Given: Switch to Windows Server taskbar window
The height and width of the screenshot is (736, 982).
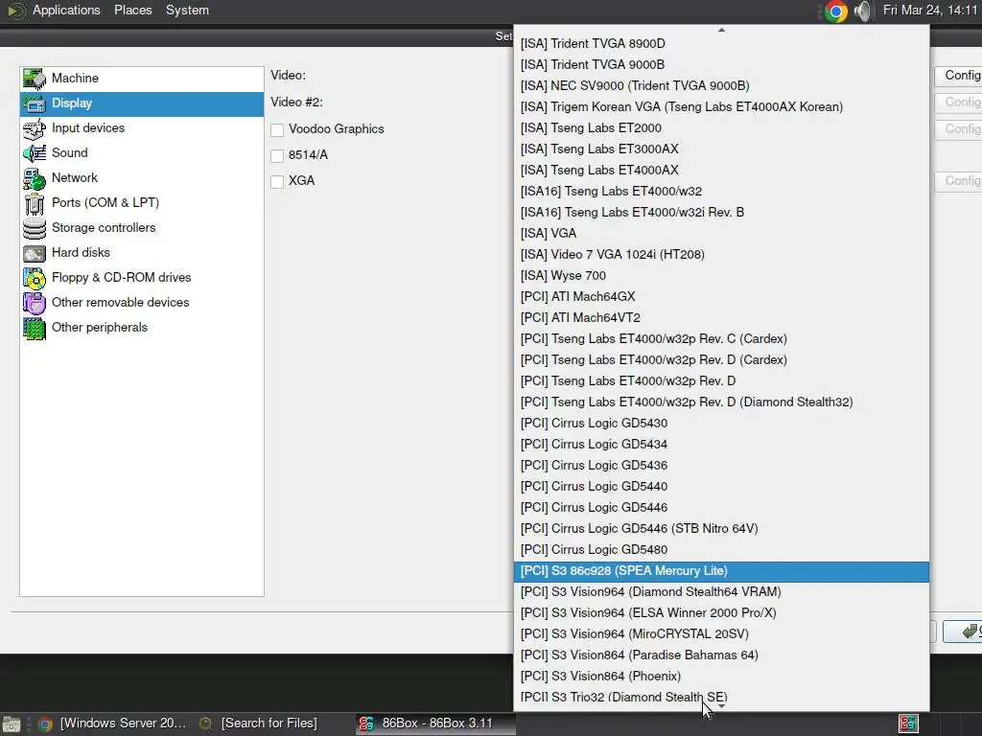Looking at the screenshot, I should pos(112,724).
